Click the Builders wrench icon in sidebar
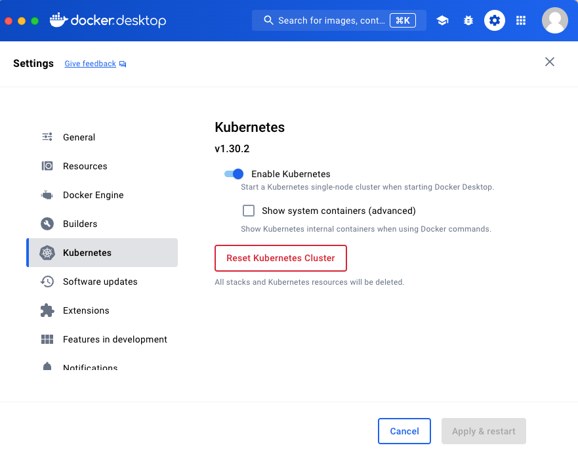 47,224
